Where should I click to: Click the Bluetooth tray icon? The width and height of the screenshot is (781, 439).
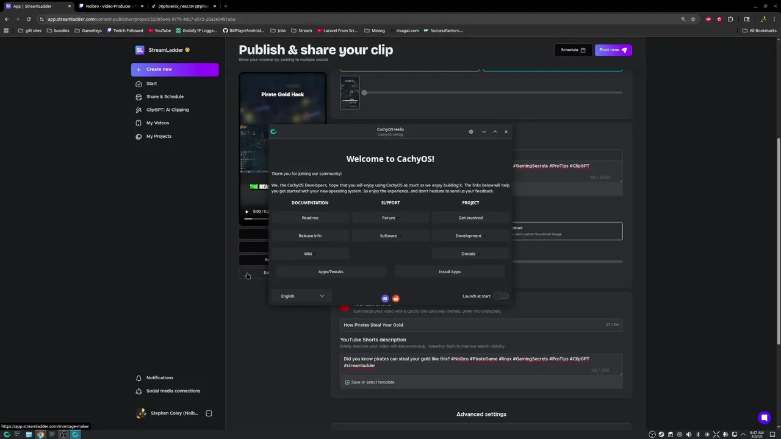[698, 435]
